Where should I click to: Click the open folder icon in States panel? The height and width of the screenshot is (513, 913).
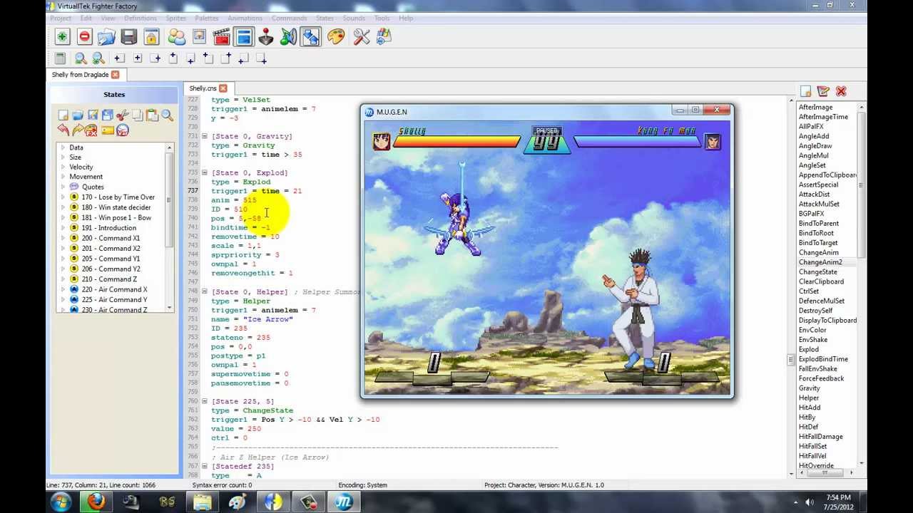point(78,115)
